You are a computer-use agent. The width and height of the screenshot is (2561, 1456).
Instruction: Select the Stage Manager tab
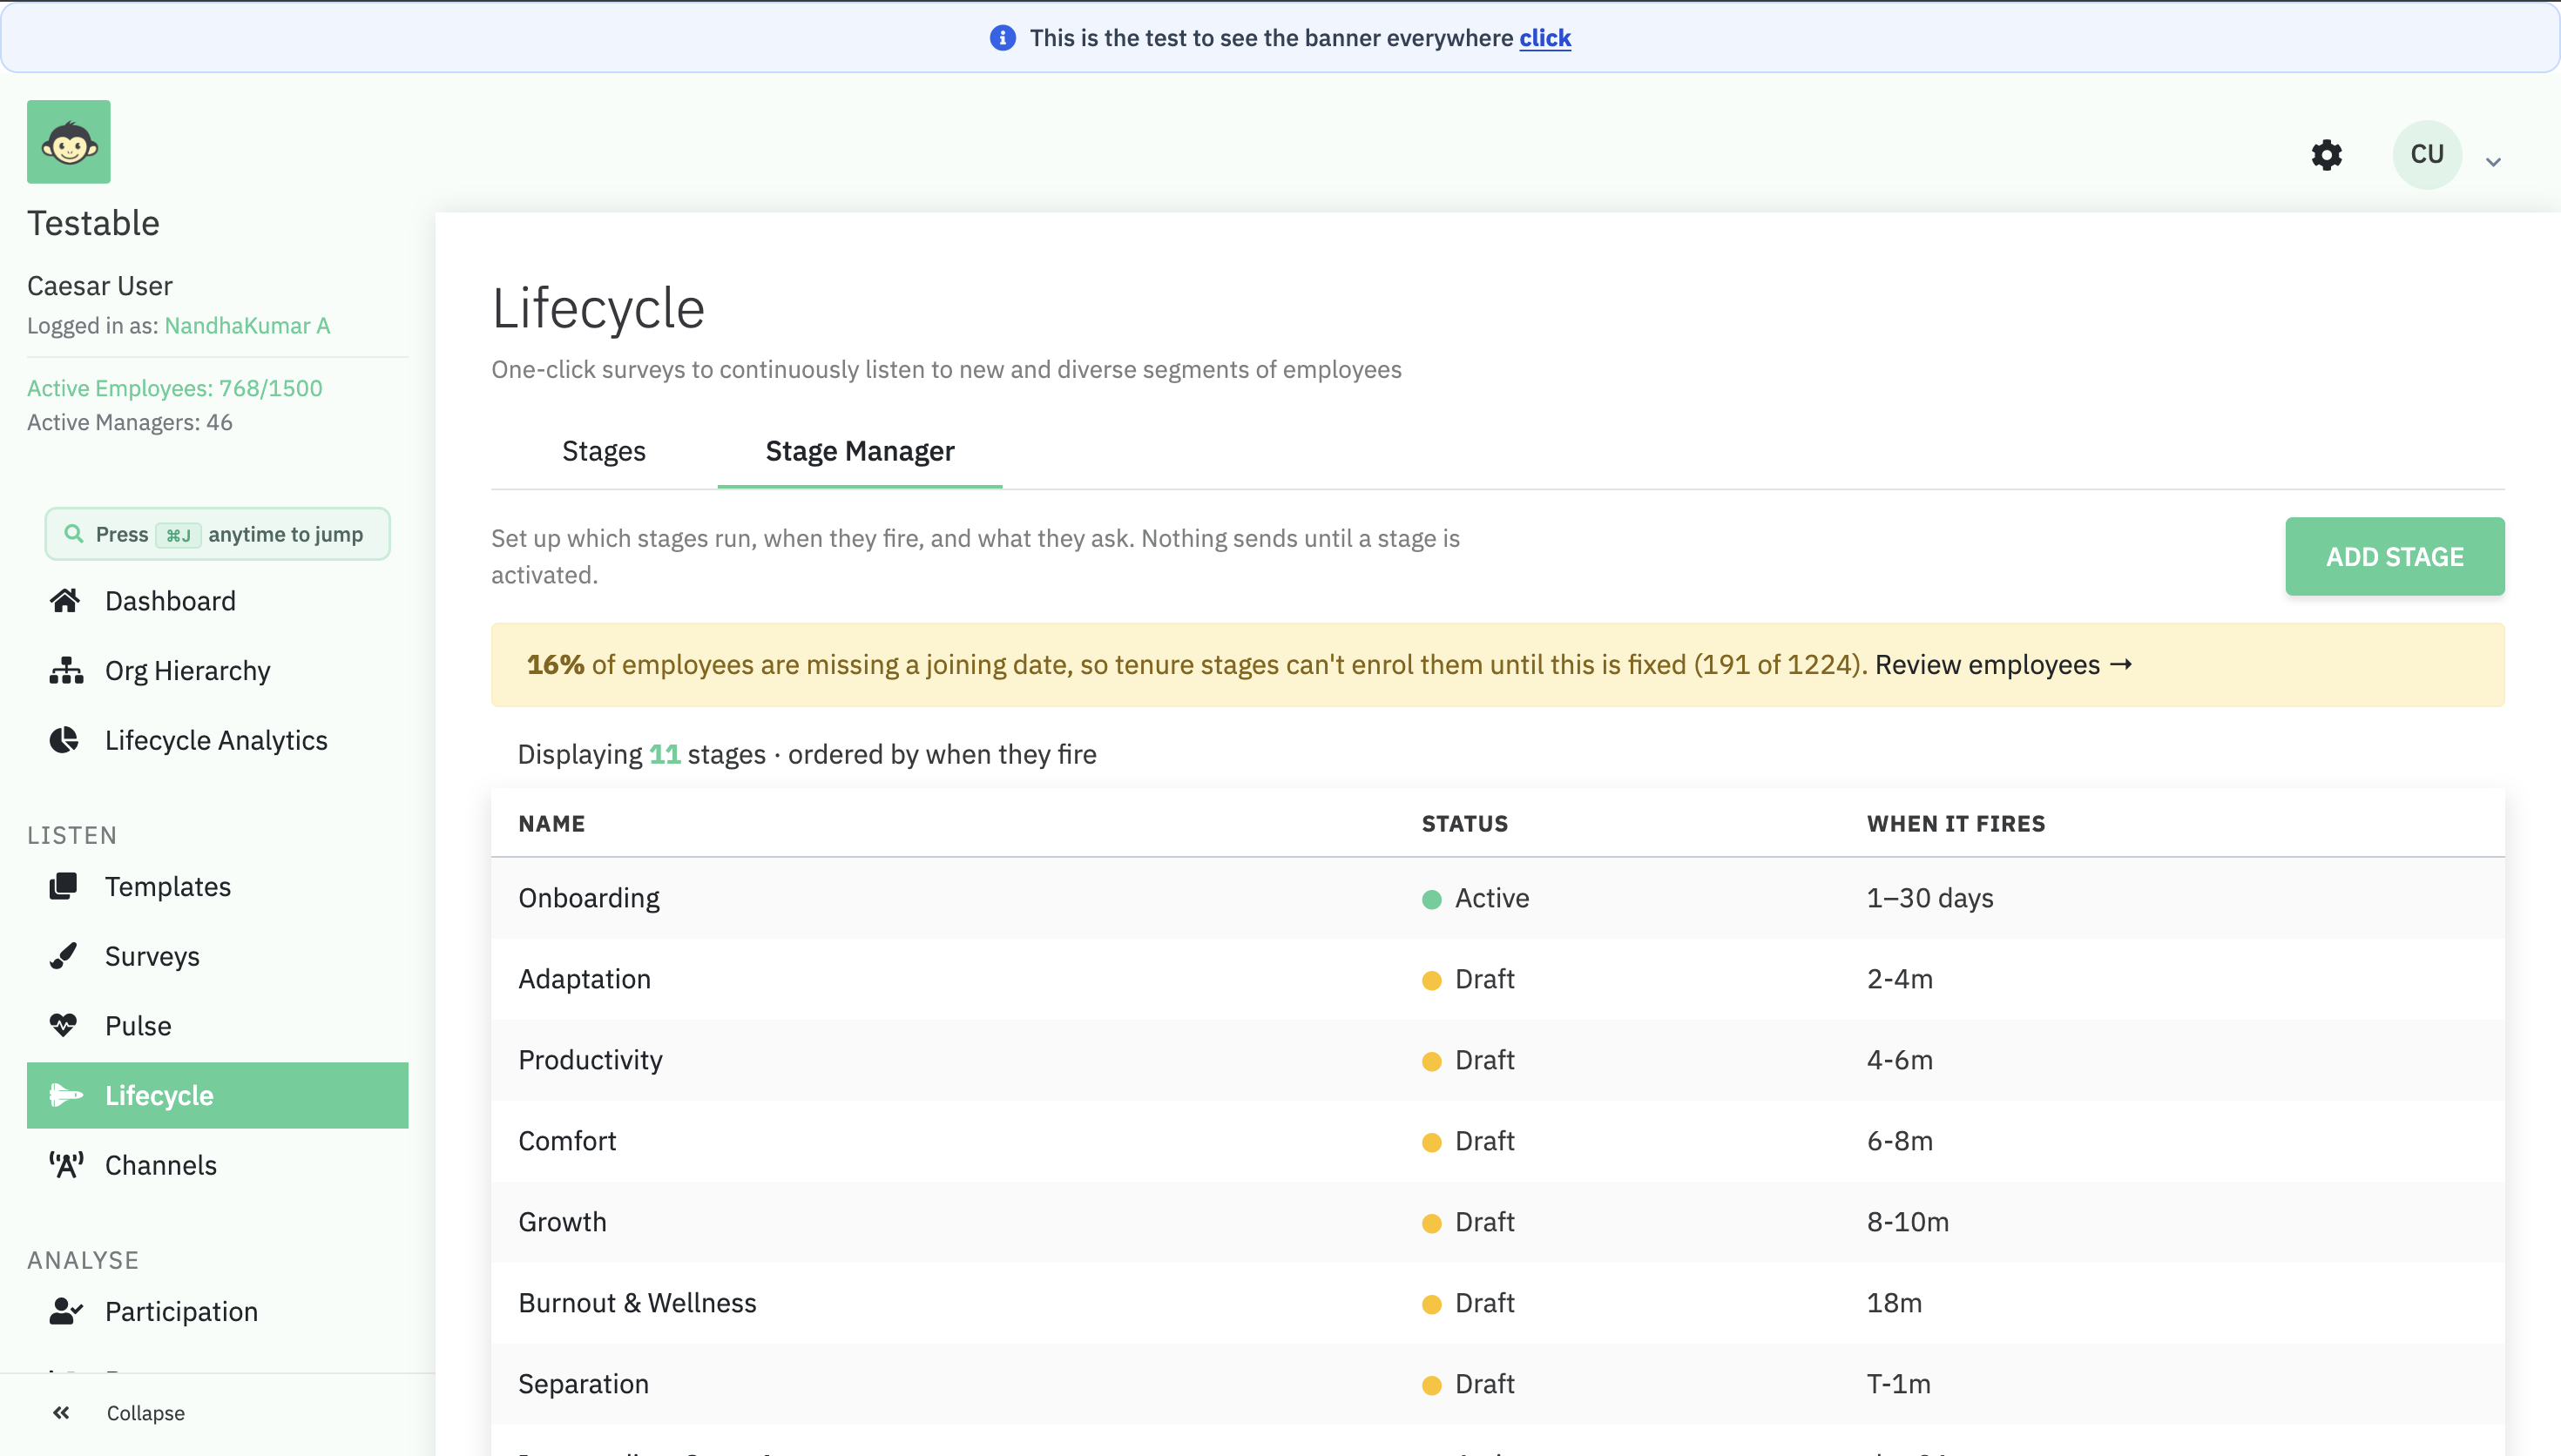(x=860, y=451)
